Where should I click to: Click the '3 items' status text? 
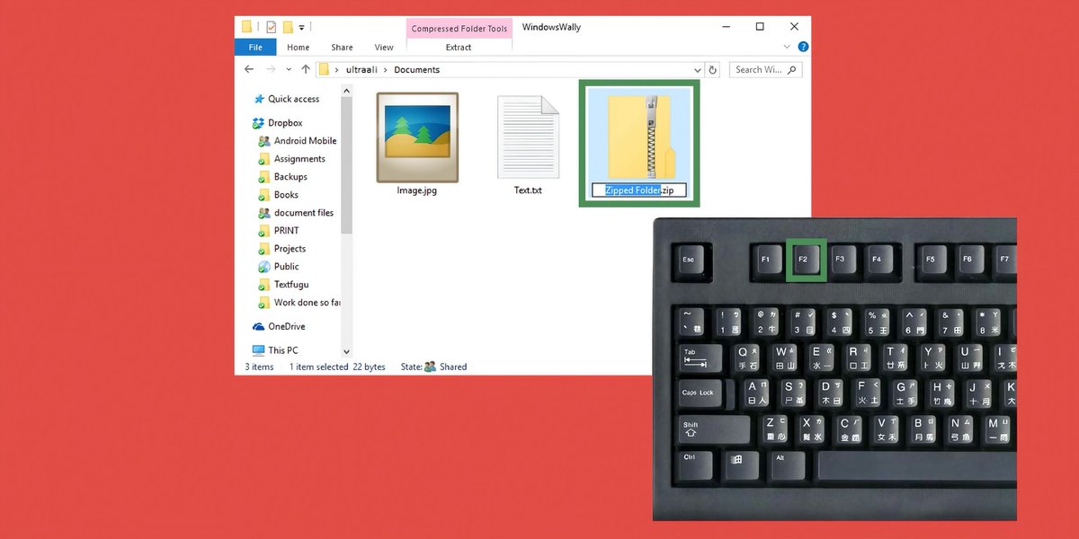(x=259, y=367)
